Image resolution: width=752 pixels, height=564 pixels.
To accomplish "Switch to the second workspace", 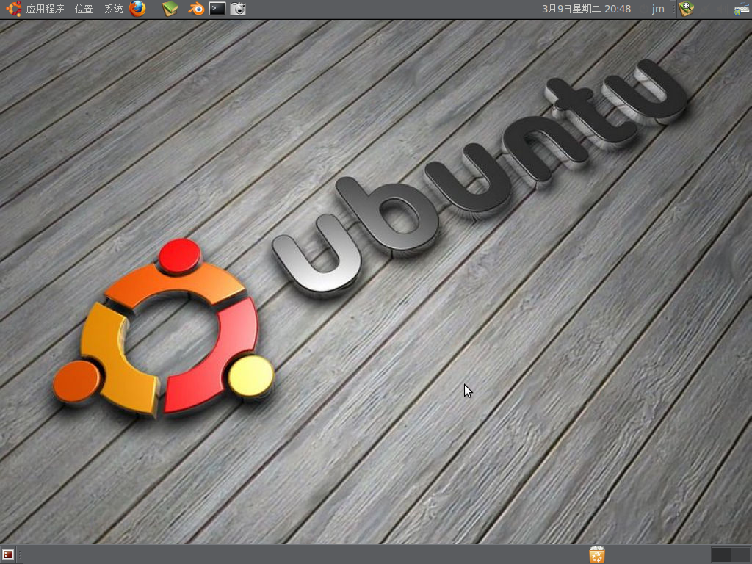I will coord(740,555).
